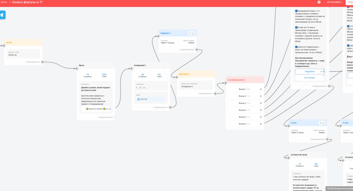Click empty next-step connector of Крути block

pyautogui.click(x=115, y=117)
